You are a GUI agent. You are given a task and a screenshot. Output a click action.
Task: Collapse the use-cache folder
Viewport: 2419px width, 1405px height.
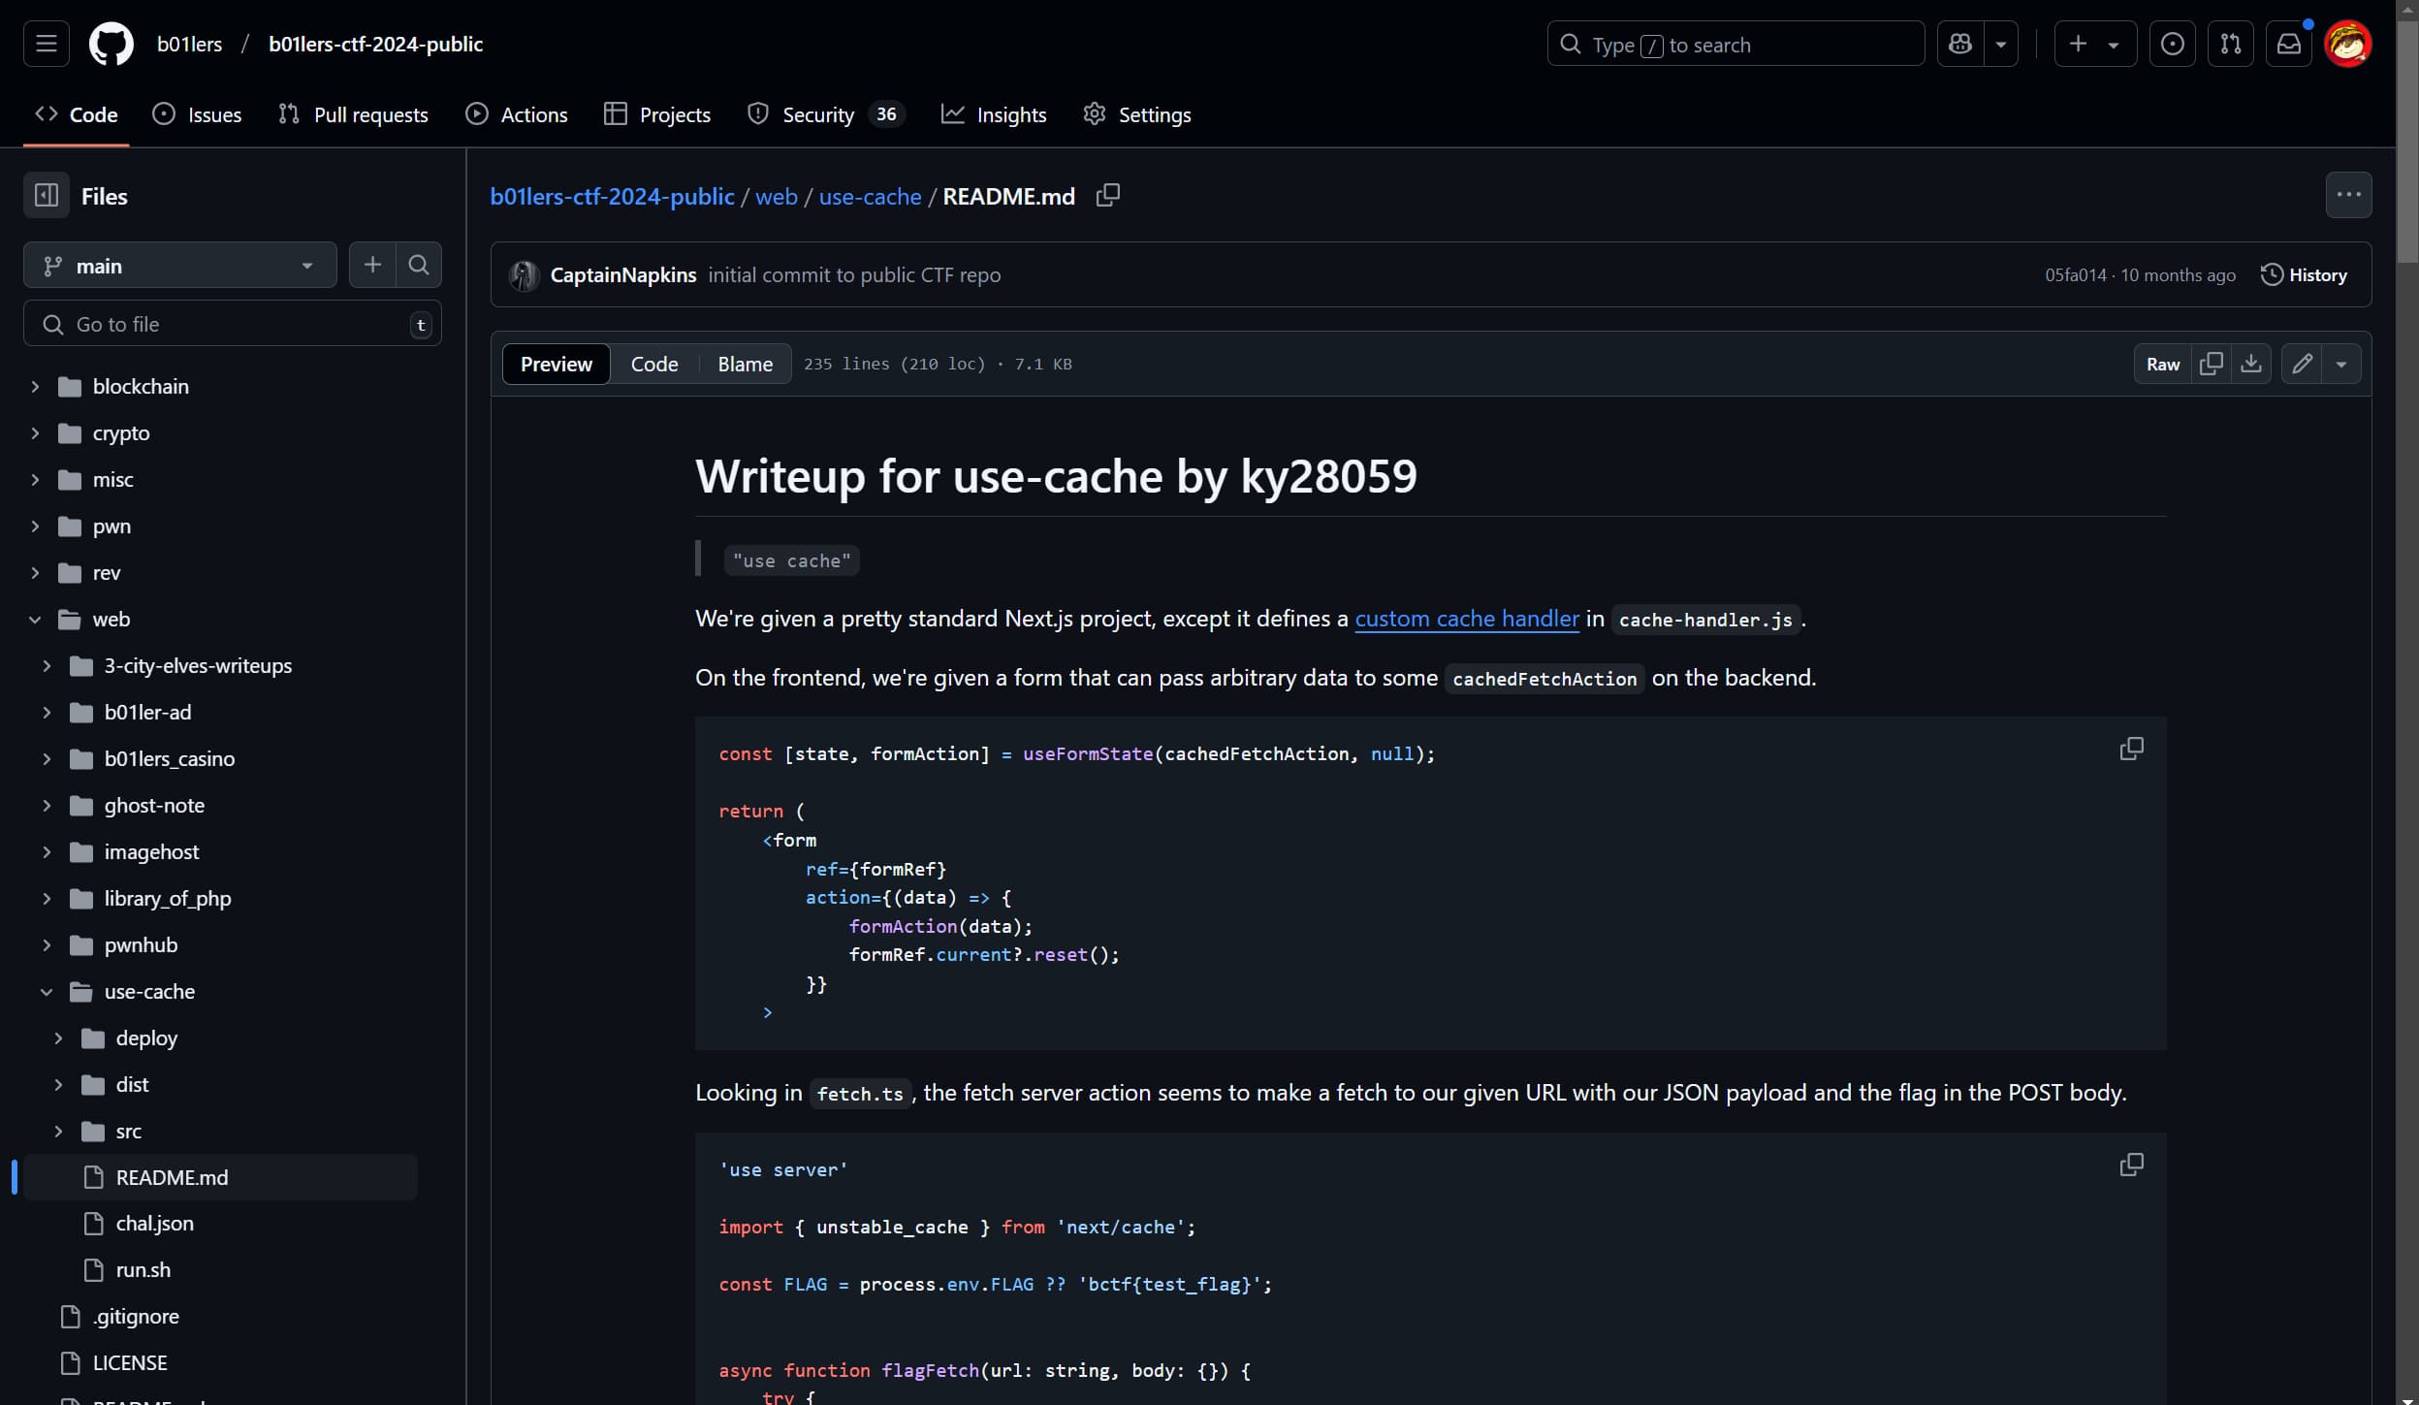(47, 992)
